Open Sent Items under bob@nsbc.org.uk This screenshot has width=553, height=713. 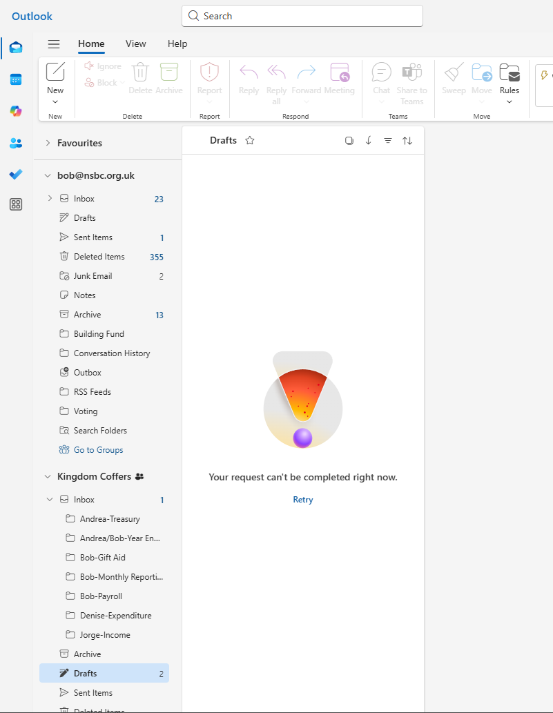(104, 237)
